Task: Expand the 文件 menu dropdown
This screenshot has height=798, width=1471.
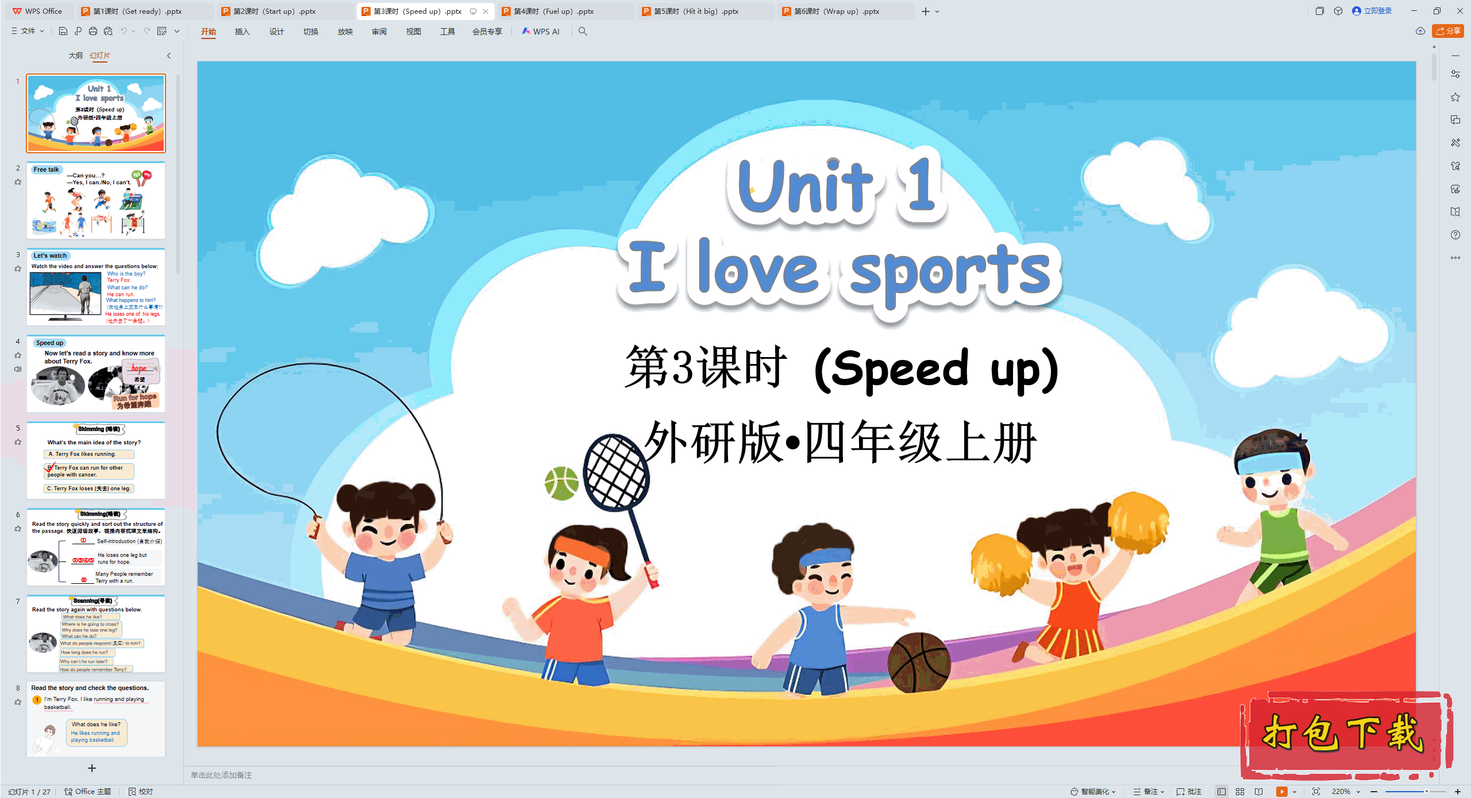Action: point(28,31)
